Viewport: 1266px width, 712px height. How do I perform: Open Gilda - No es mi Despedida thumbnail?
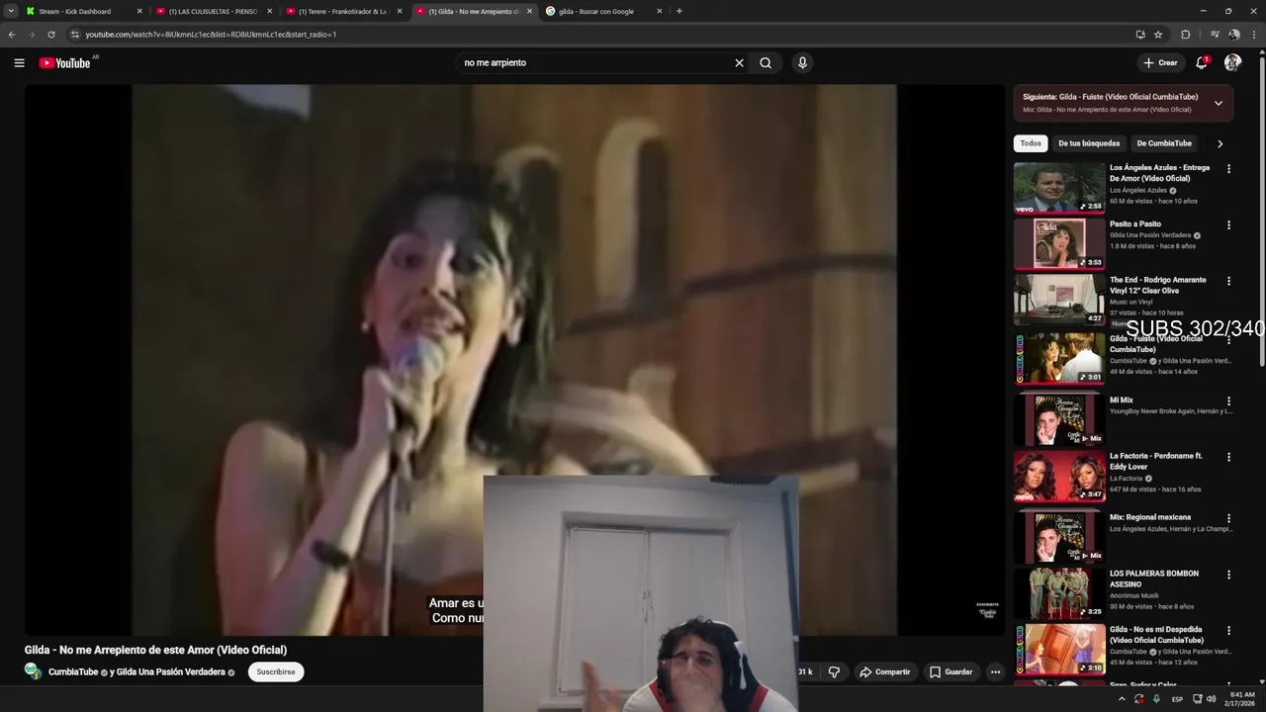pyautogui.click(x=1059, y=650)
